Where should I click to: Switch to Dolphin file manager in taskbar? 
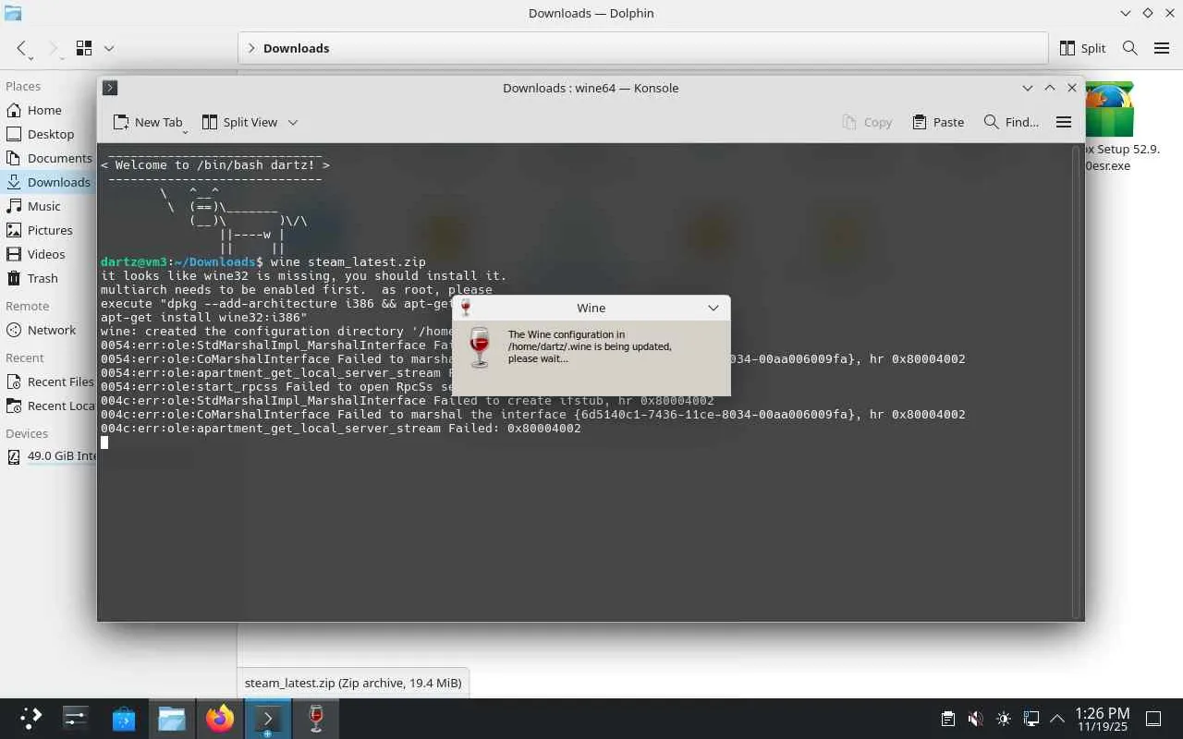(x=172, y=719)
